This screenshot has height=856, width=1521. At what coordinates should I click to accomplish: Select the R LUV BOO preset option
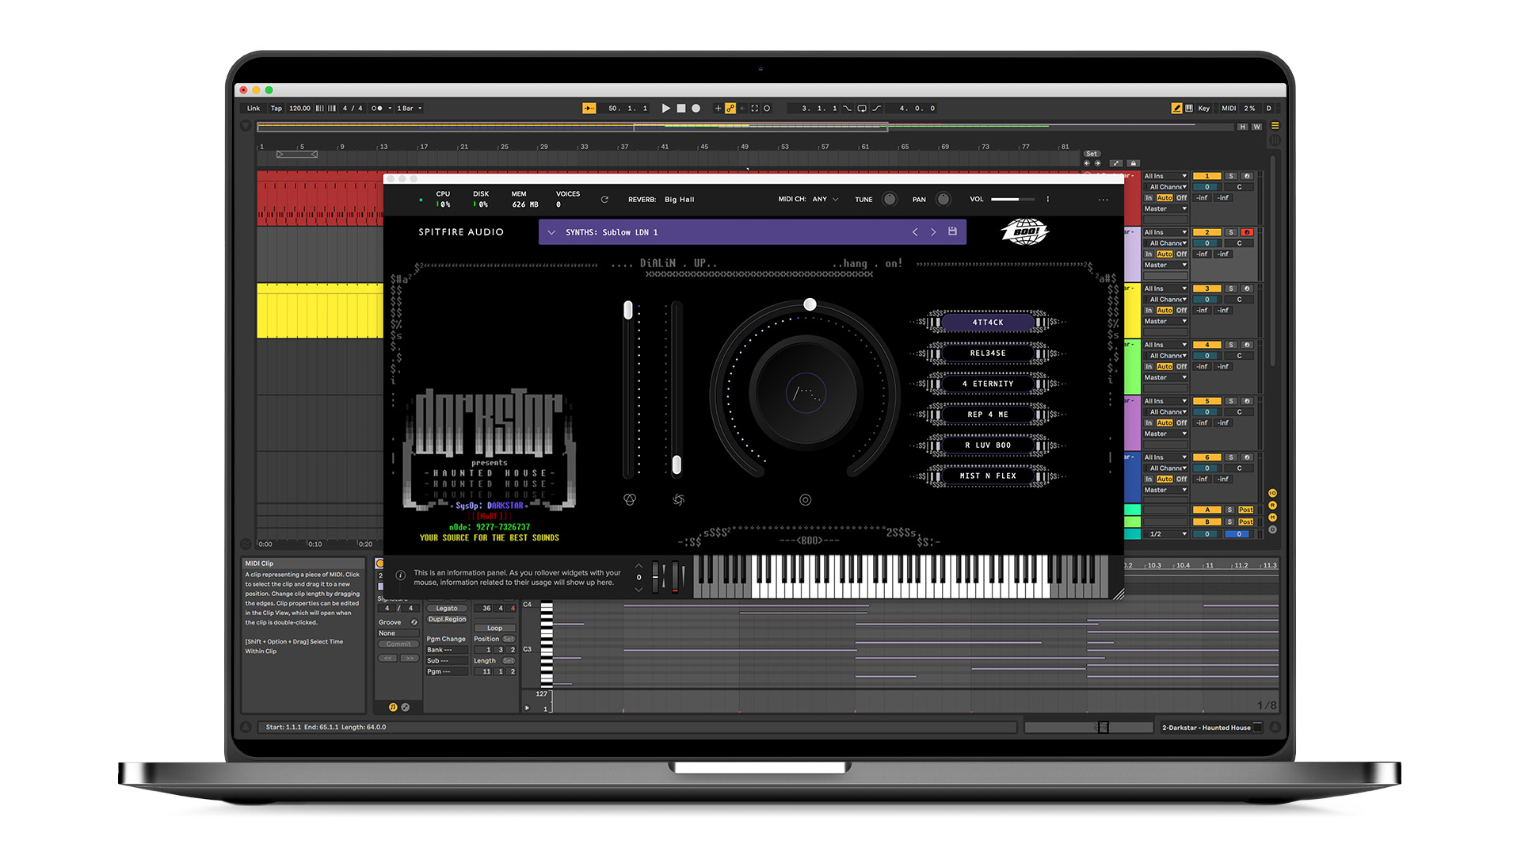987,445
